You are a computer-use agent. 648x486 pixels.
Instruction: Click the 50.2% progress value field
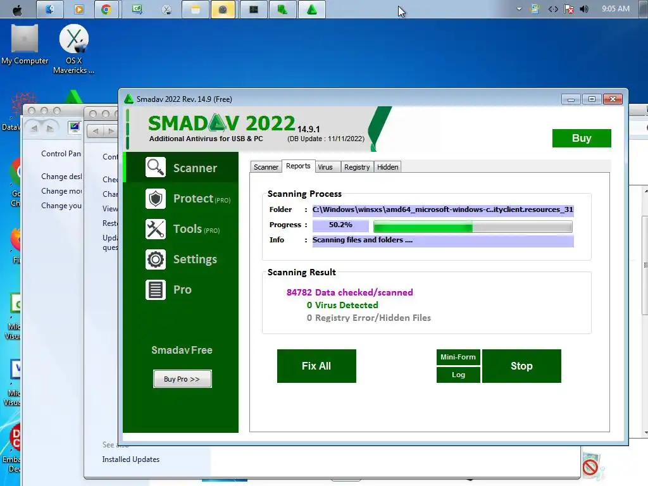click(x=340, y=225)
